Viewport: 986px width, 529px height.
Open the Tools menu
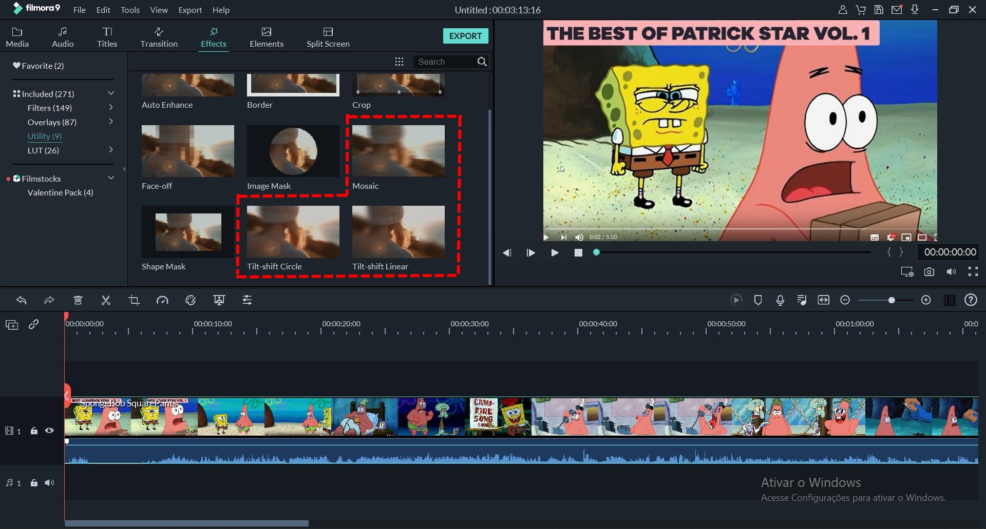[x=130, y=10]
